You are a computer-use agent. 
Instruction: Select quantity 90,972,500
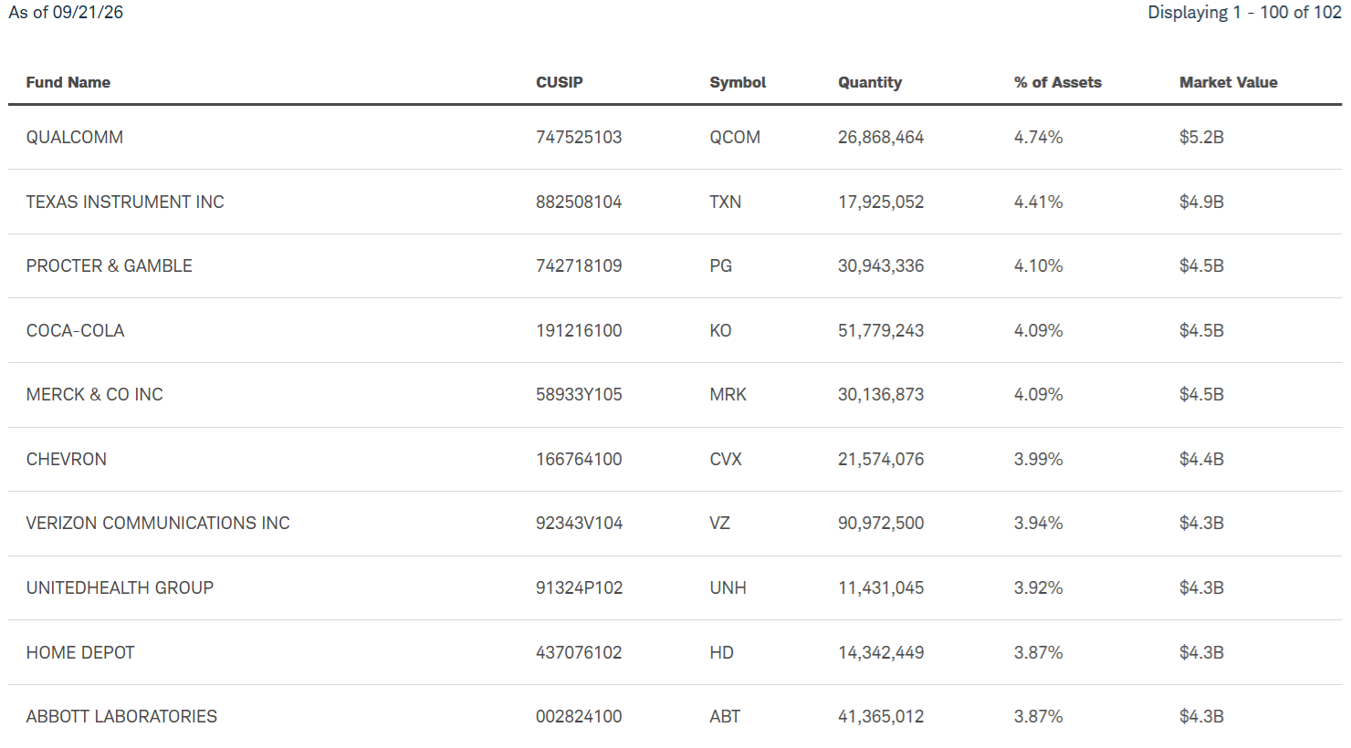(x=881, y=523)
